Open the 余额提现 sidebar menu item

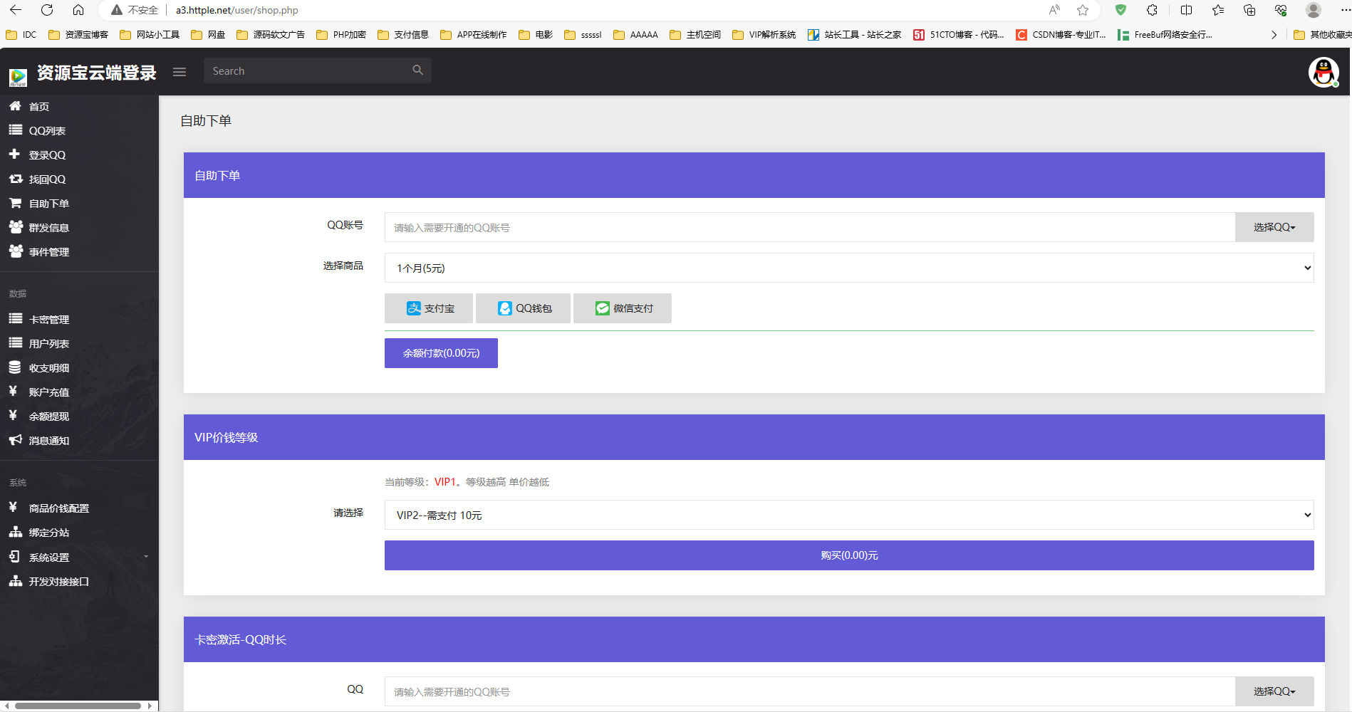[79, 416]
